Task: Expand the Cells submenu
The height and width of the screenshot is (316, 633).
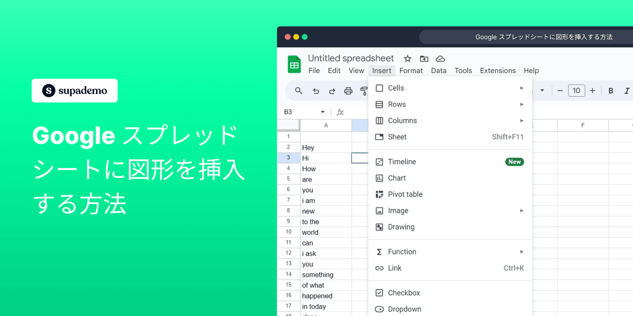Action: [x=521, y=88]
